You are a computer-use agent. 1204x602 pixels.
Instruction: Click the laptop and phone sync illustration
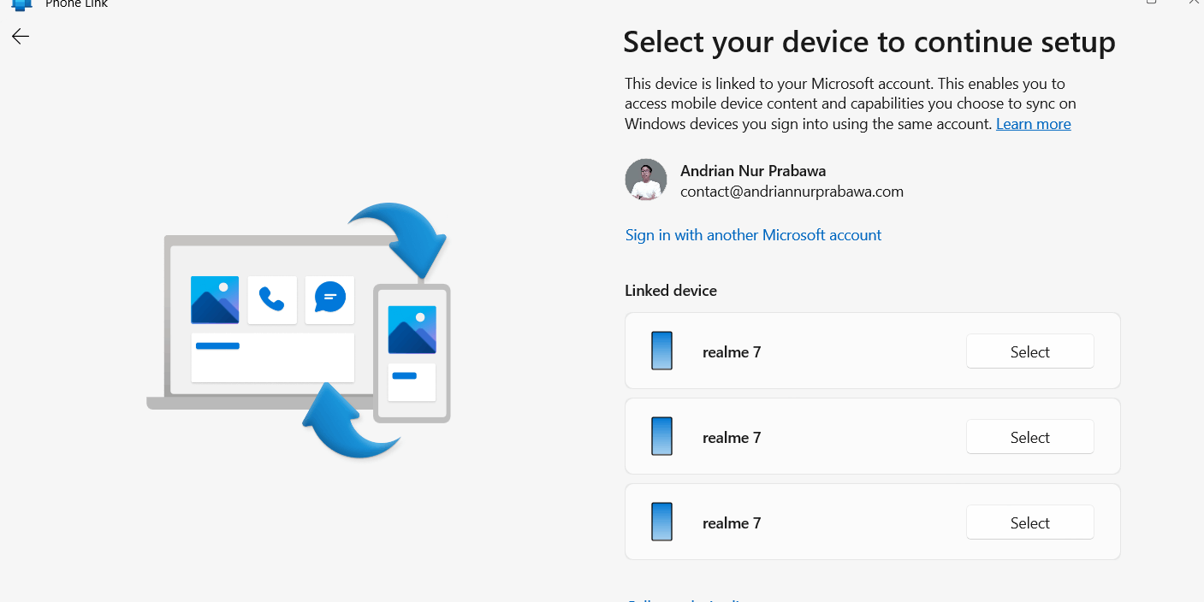point(299,330)
